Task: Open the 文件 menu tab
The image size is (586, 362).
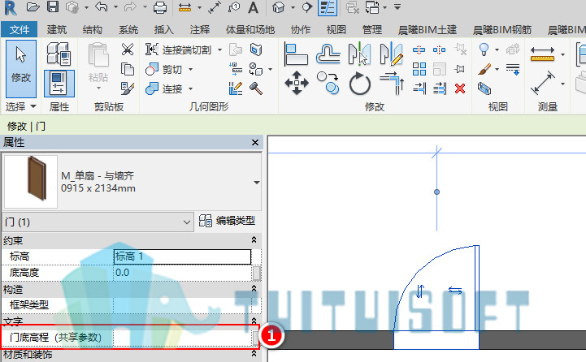Action: pyautogui.click(x=19, y=29)
